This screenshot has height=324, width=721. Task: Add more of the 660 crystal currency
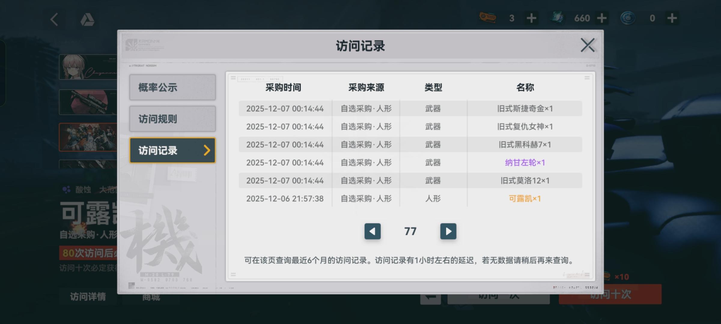pyautogui.click(x=601, y=18)
